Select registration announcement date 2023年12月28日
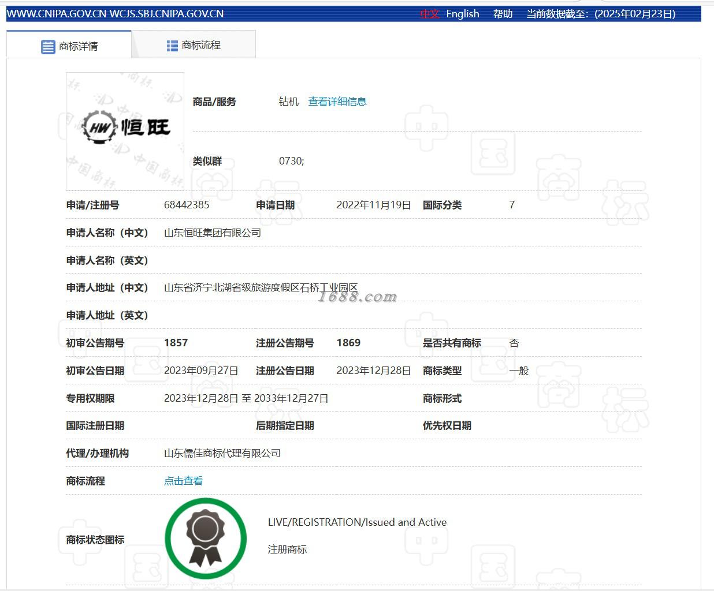The image size is (714, 591). (x=374, y=371)
